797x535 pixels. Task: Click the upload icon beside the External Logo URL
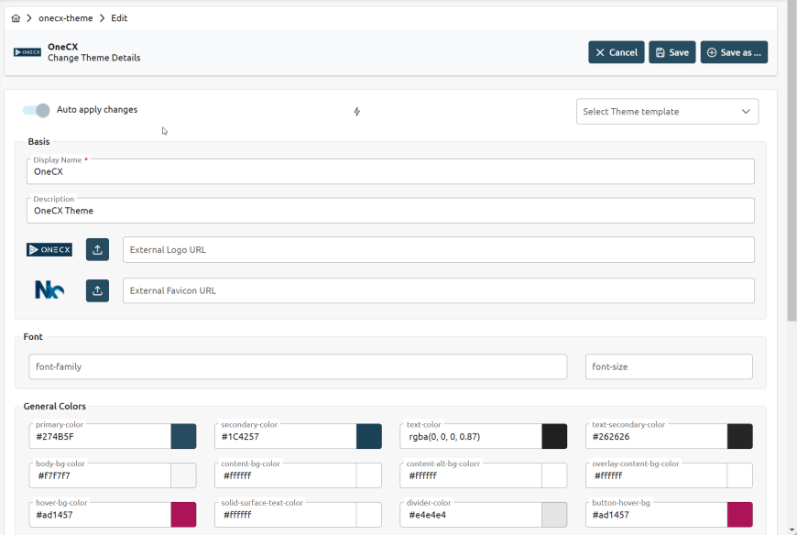97,249
